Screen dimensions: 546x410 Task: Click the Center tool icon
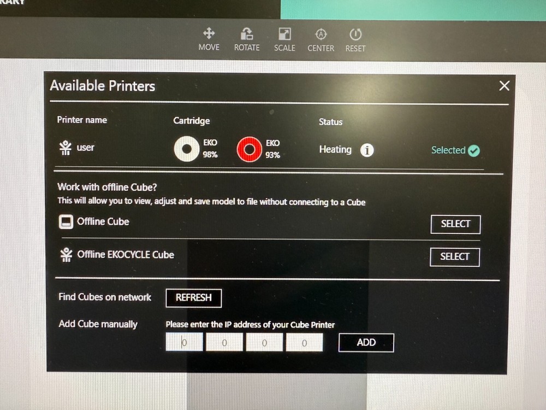(321, 34)
